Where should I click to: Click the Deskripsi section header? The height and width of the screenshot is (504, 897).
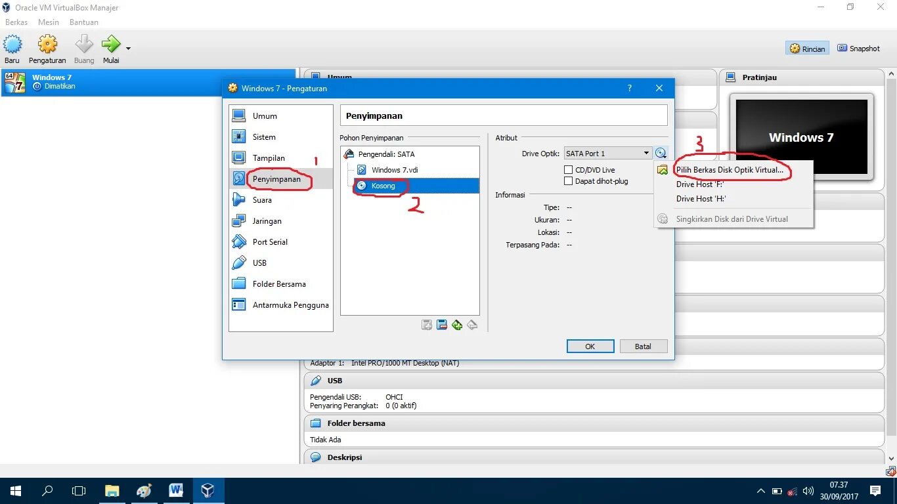[594, 457]
